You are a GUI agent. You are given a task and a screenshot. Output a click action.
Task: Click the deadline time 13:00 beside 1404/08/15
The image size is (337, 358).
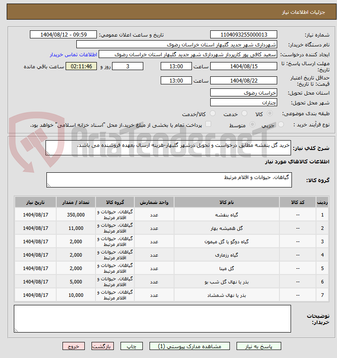pos(176,67)
